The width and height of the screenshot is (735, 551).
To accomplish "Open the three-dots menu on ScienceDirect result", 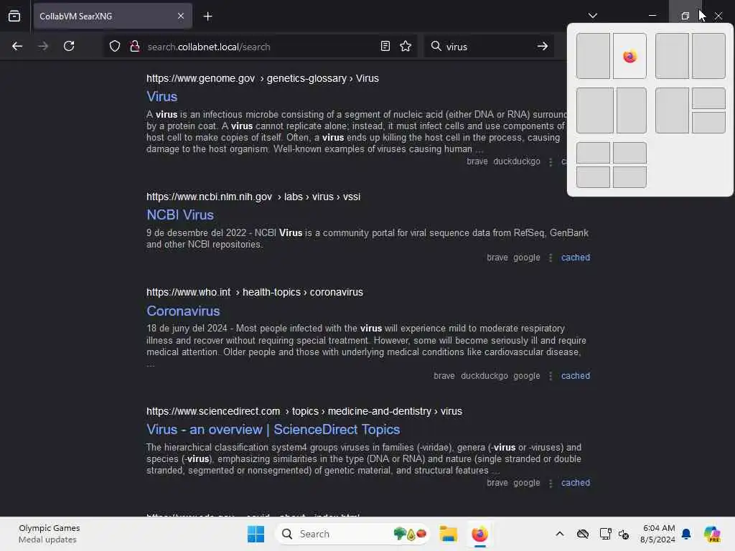I will (551, 483).
